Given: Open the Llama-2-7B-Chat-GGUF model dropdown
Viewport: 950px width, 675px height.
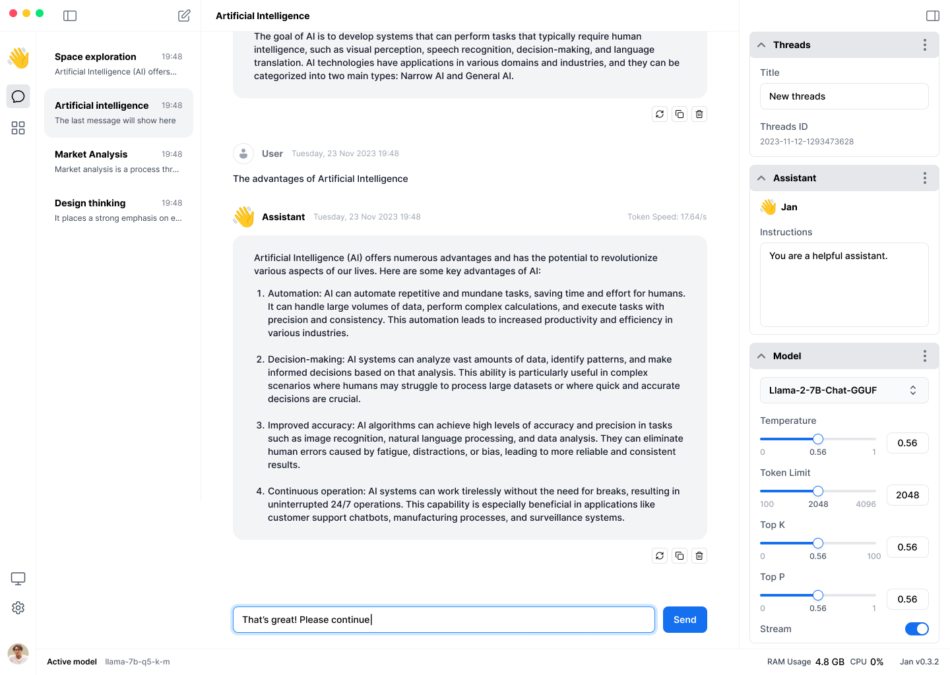Looking at the screenshot, I should (844, 390).
